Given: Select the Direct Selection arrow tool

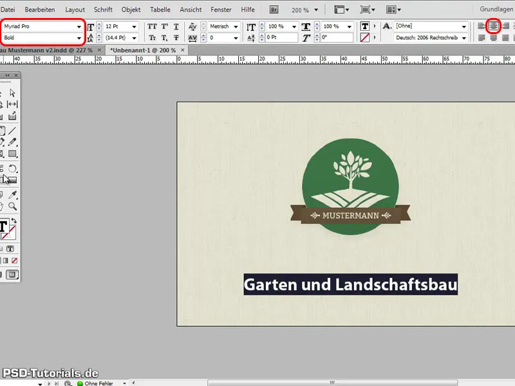Looking at the screenshot, I should (x=12, y=93).
